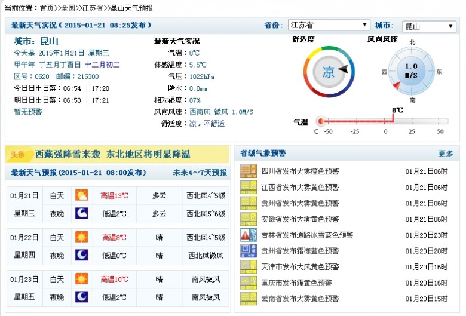Click the Tianjin gale yellow warning icon
466x316 pixels.
pos(248,266)
